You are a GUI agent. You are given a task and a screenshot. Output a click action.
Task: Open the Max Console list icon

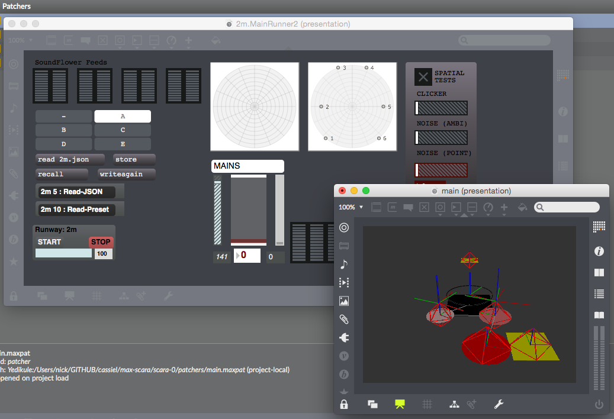pyautogui.click(x=599, y=294)
